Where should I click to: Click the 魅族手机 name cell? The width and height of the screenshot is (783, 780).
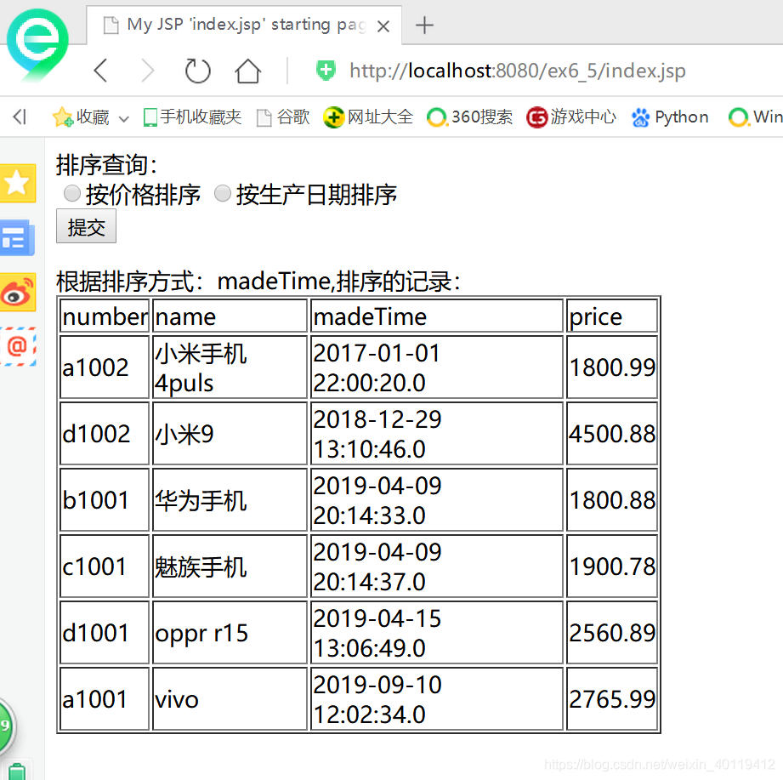tap(230, 566)
